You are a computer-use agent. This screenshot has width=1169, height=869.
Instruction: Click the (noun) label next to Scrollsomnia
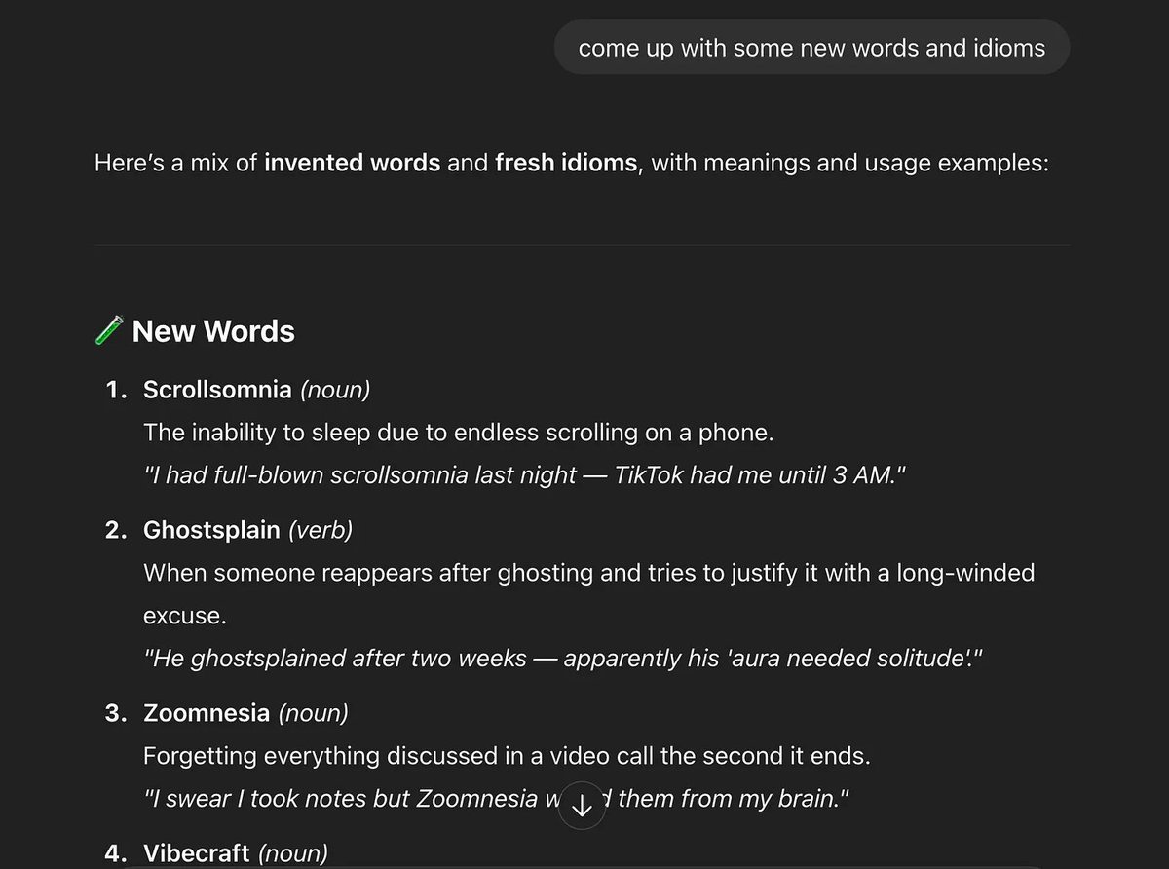(335, 390)
